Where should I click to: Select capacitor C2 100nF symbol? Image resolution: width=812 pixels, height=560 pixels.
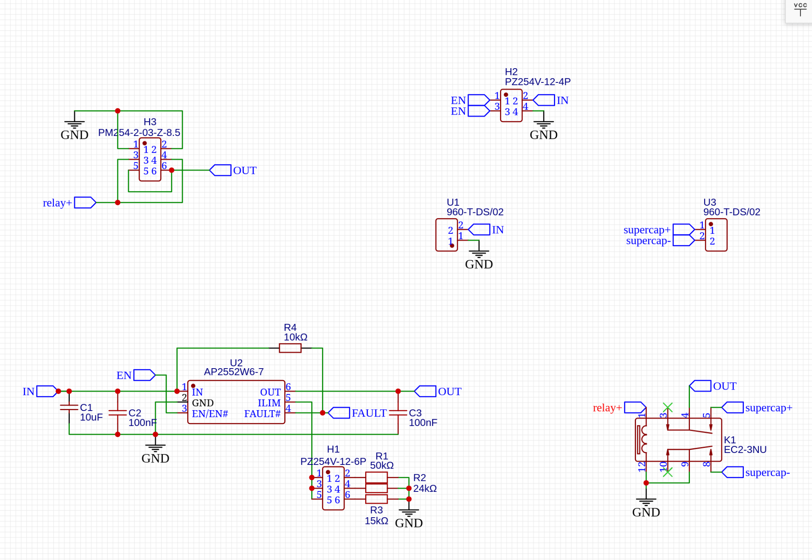(117, 413)
